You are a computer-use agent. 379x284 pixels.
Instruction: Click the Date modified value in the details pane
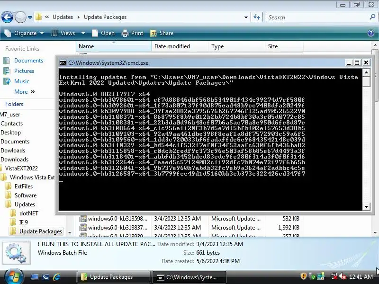click(x=219, y=244)
